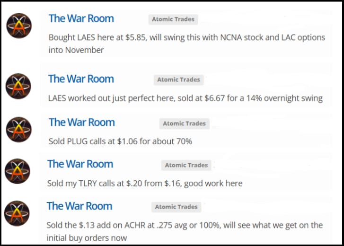
Task: Select the message about buying LAES at $5.85
Action: [x=187, y=43]
